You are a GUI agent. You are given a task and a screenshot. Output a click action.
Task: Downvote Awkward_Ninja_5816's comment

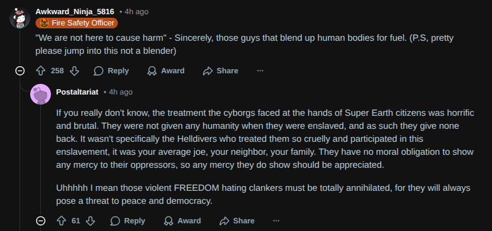pos(75,71)
